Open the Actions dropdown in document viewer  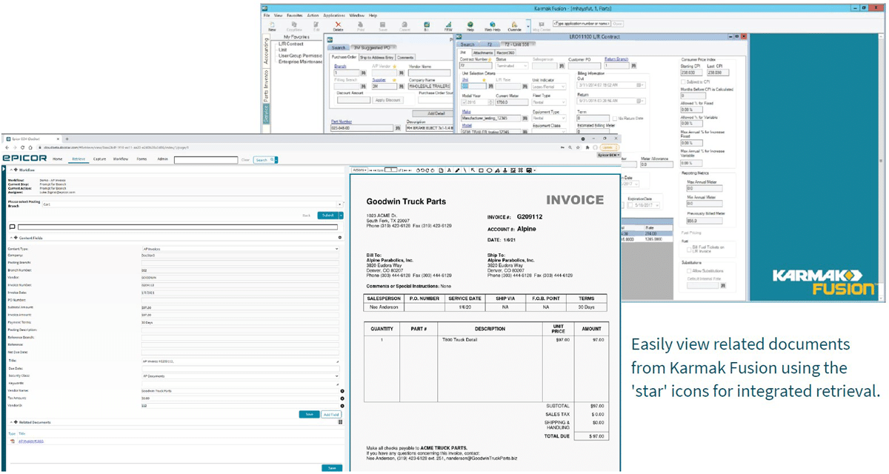pyautogui.click(x=359, y=170)
